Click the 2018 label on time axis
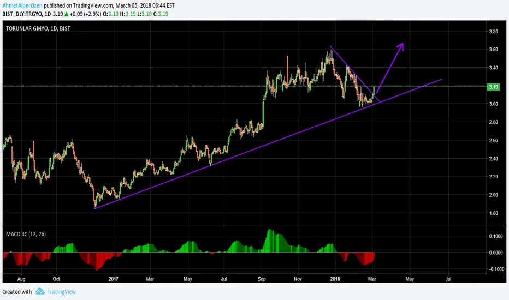Viewport: 509px width, 300px height. point(335,279)
